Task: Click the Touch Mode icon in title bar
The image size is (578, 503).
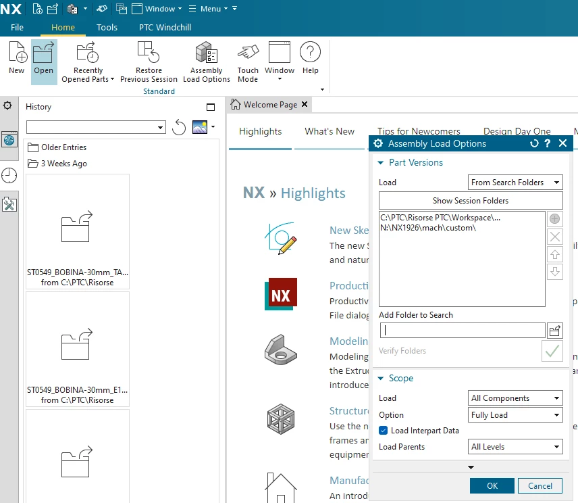Action: pyautogui.click(x=102, y=9)
